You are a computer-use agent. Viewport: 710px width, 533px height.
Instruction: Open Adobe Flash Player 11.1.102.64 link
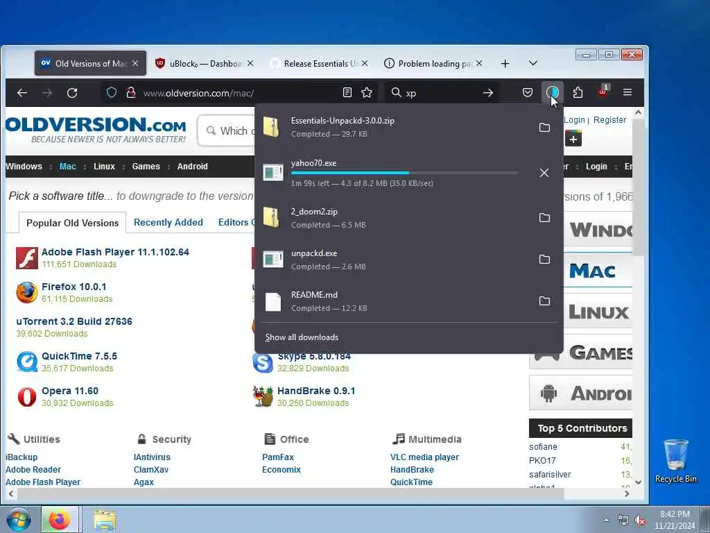(x=116, y=252)
